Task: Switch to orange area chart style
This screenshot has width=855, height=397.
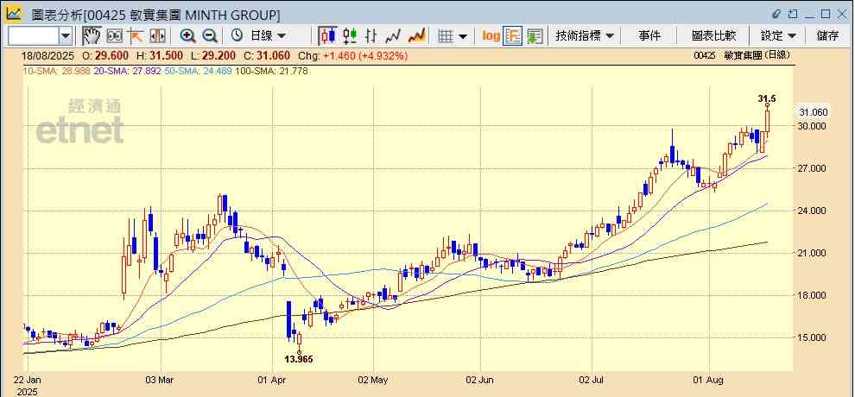Action: point(416,36)
